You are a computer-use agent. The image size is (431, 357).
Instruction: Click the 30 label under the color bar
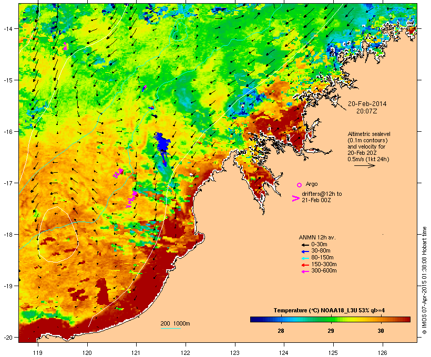coord(381,331)
